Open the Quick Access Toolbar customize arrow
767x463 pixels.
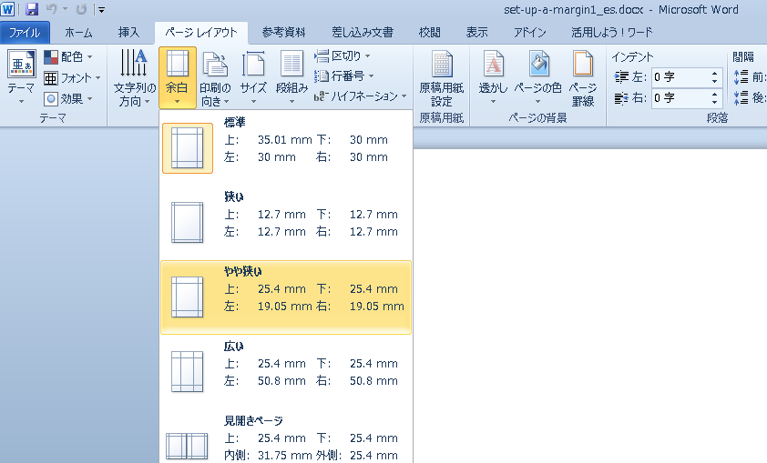[101, 9]
